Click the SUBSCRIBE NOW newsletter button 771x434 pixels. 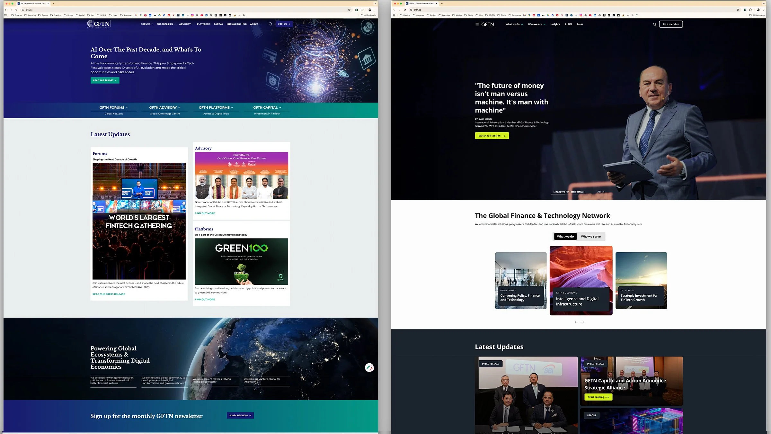click(x=240, y=415)
